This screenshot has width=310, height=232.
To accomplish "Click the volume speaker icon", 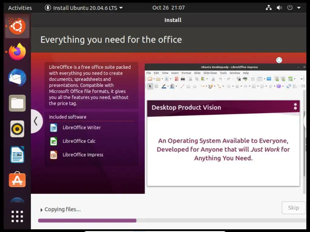I will pos(279,8).
